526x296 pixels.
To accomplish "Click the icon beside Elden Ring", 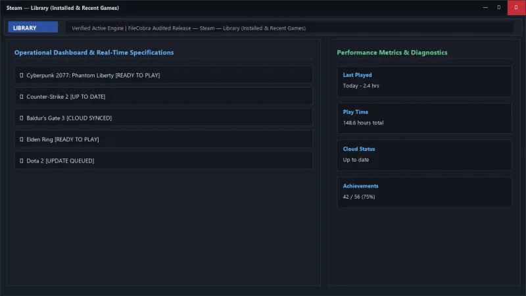I will pos(22,139).
